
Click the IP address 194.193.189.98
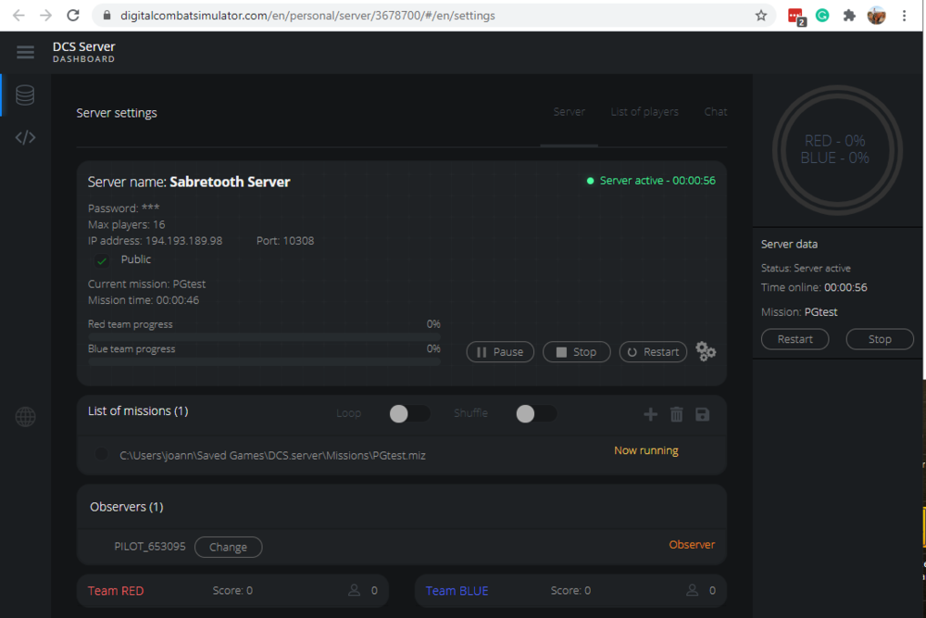[x=183, y=241]
